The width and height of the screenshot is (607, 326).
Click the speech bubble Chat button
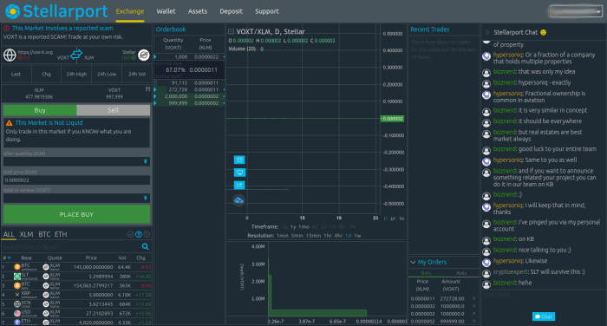(x=544, y=316)
